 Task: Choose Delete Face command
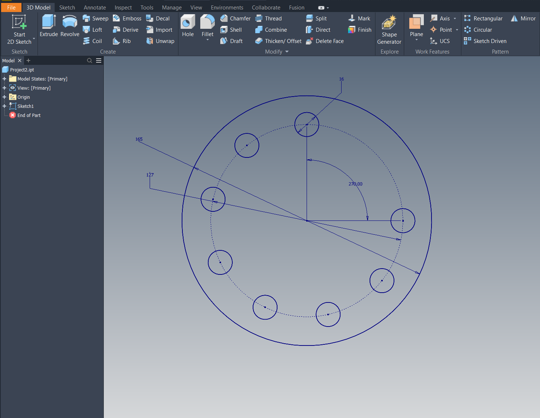tap(325, 41)
